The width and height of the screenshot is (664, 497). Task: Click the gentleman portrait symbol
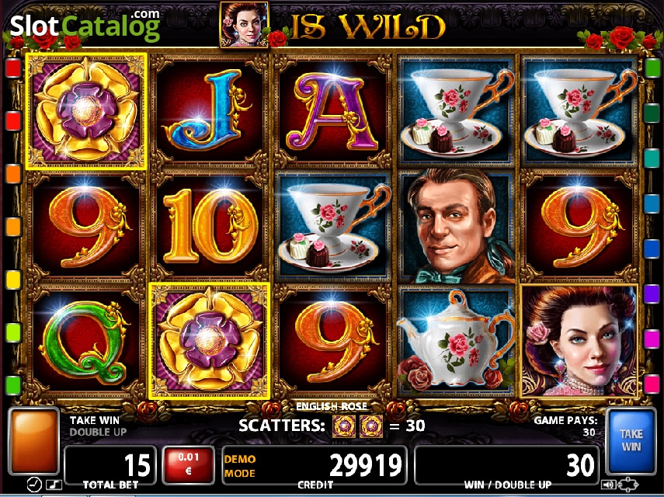(457, 226)
